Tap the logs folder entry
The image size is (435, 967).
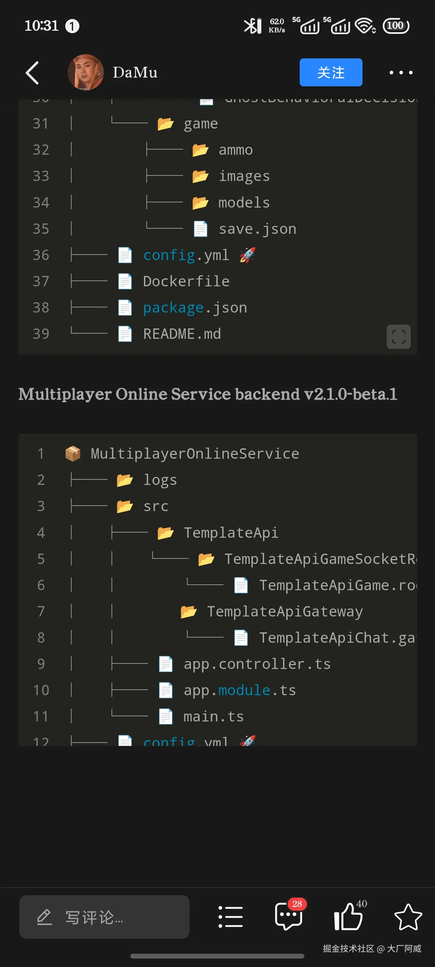[159, 480]
